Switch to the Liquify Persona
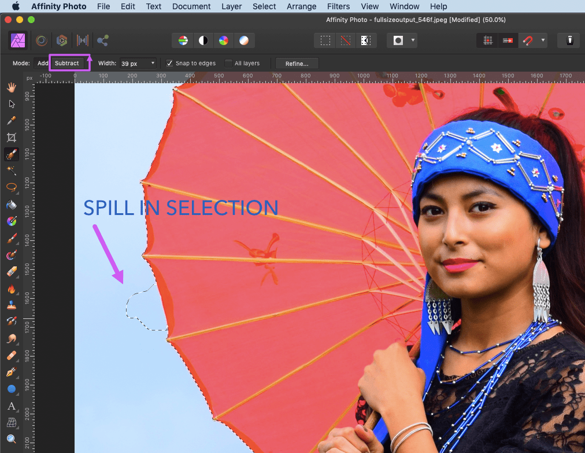Screen dimensions: 585x453 [x=42, y=40]
